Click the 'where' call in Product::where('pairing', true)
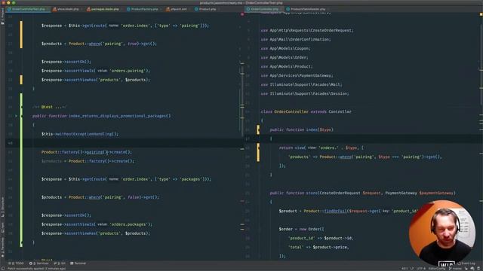 [94, 44]
